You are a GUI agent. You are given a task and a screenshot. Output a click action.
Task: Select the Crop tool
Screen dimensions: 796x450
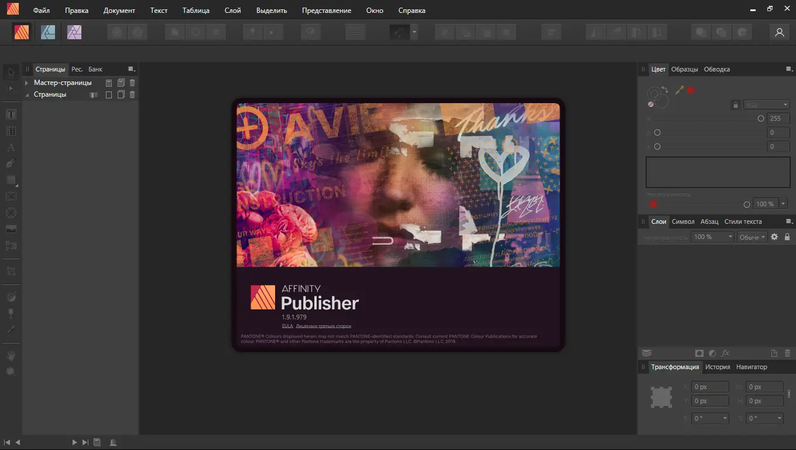click(x=11, y=271)
